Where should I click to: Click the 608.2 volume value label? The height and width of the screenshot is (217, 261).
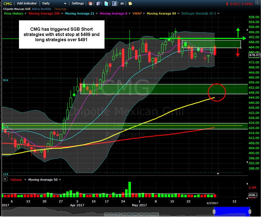(253, 195)
